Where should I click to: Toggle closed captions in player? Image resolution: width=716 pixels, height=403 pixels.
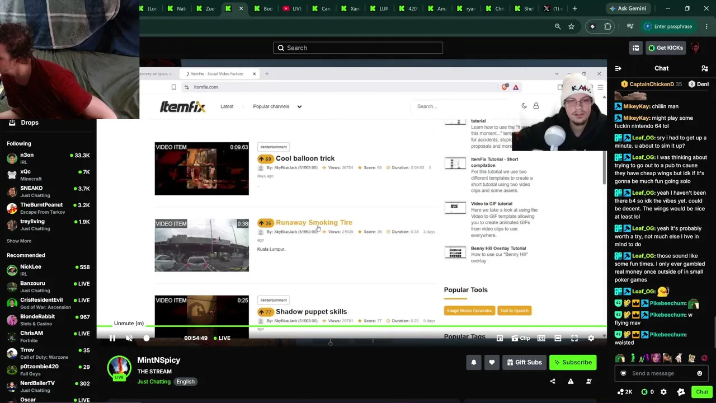pos(541,338)
